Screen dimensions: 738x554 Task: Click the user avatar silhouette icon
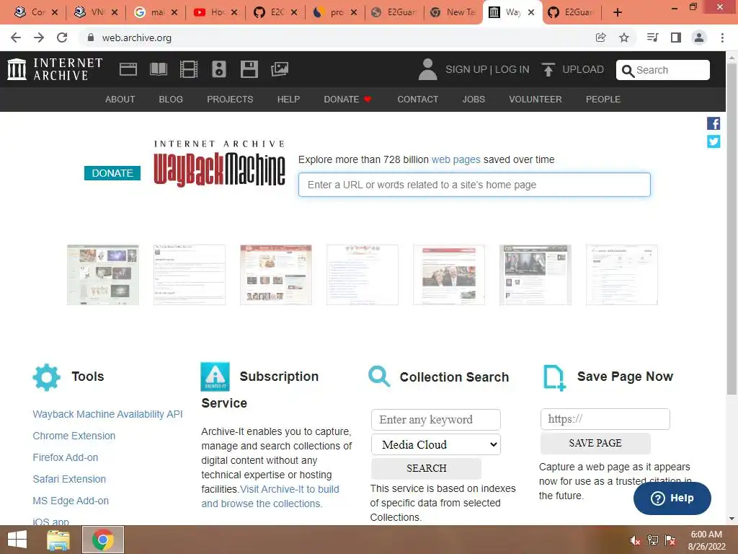428,69
